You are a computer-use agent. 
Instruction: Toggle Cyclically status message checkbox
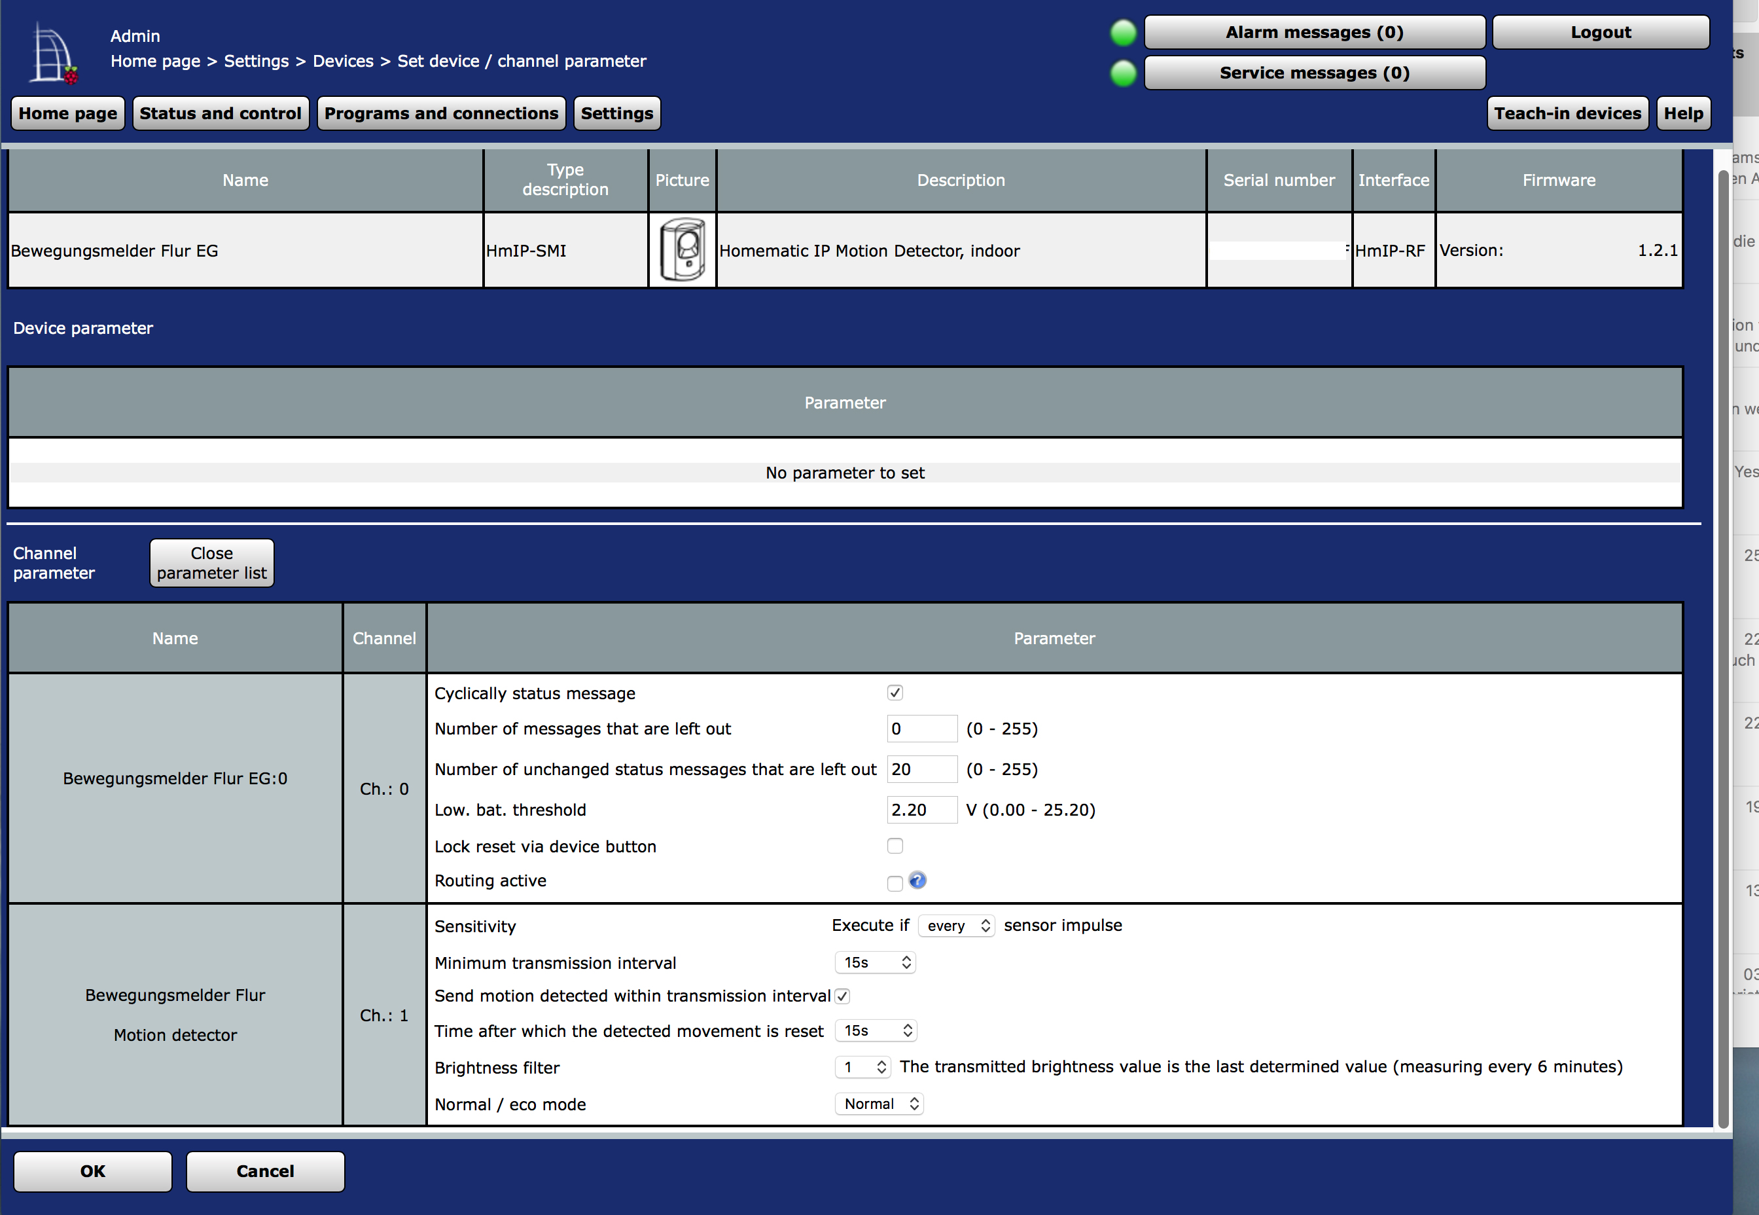(x=895, y=693)
